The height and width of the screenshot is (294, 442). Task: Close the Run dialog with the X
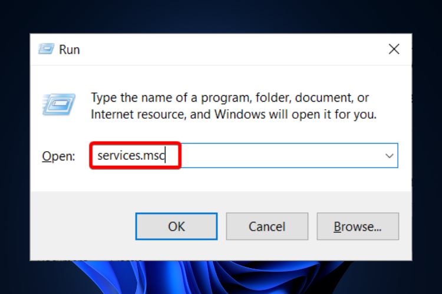[394, 49]
